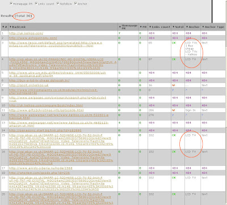Sort by the PR column header
The height and width of the screenshot is (205, 227).
pos(143,27)
